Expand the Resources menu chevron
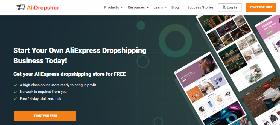 click(x=148, y=7)
